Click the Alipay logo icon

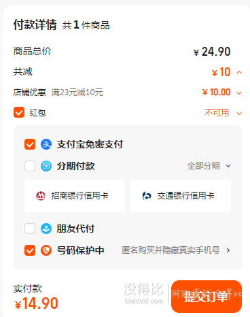tap(46, 144)
